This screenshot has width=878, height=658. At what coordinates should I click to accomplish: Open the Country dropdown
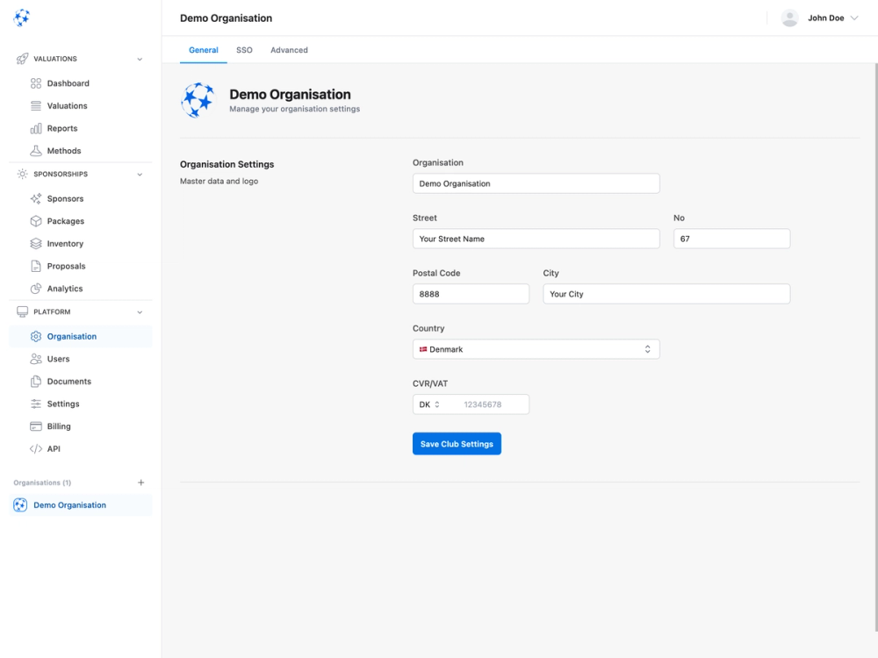click(536, 348)
